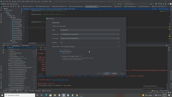The width and height of the screenshot is (172, 97).
Task: Open the Terminal tool window tab
Action: [x=19, y=91]
